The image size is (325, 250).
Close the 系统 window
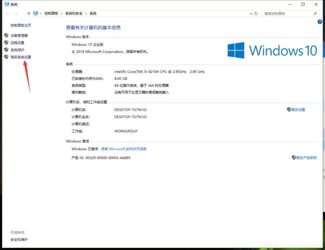pos(316,5)
